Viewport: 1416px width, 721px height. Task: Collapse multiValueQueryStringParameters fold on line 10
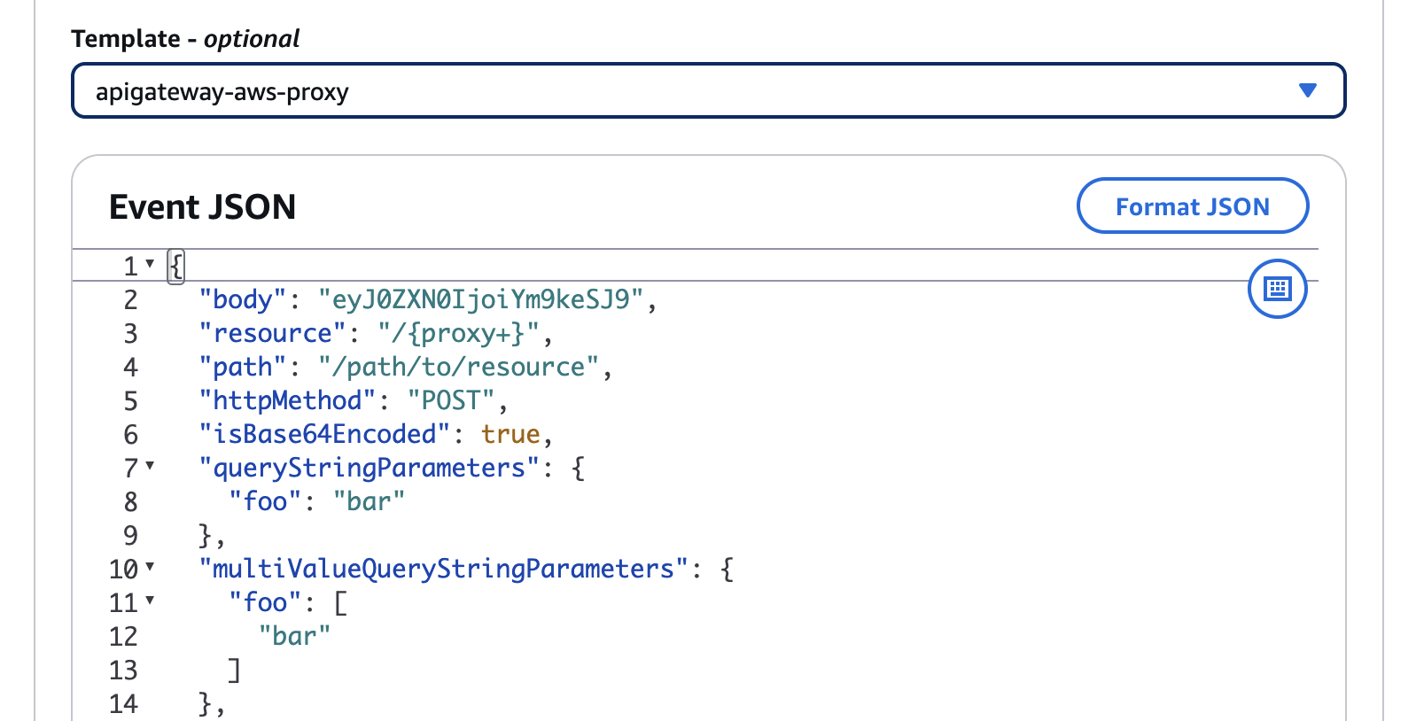click(x=150, y=567)
